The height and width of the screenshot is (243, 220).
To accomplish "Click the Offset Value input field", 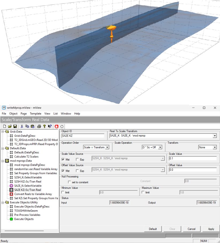I will pyautogui.click(x=193, y=170).
